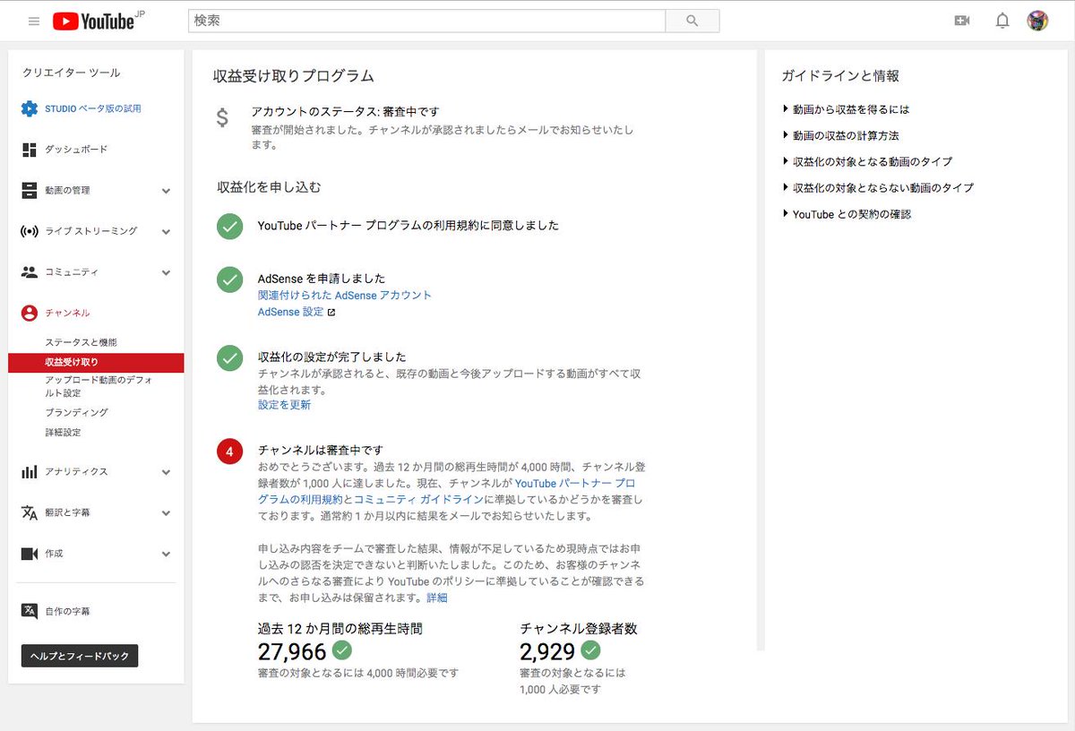
Task: Click the community (コミュニティ) people icon
Action: pyautogui.click(x=30, y=272)
